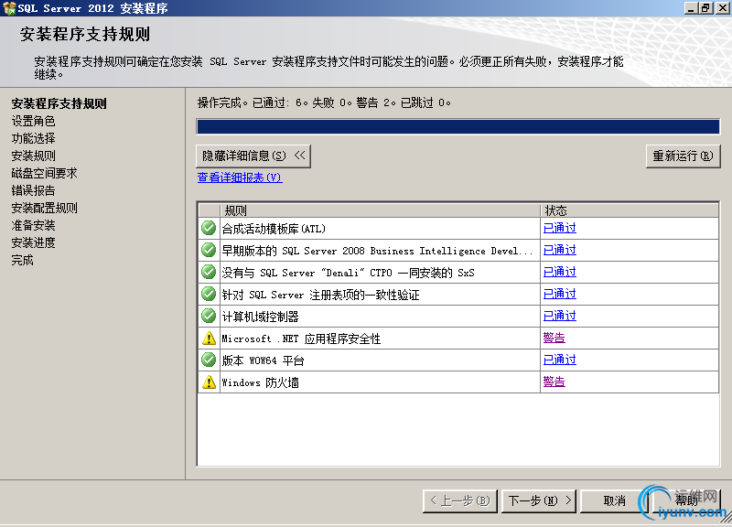This screenshot has width=732, height=527.
Task: Select 磁盘空间要求 step in sidebar
Action: click(44, 173)
